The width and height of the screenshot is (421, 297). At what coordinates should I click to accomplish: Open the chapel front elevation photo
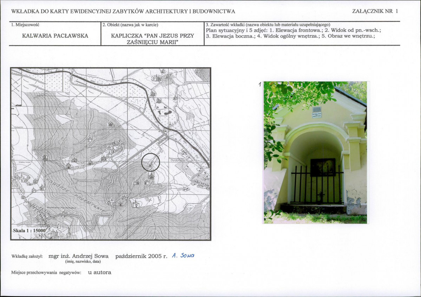point(315,153)
